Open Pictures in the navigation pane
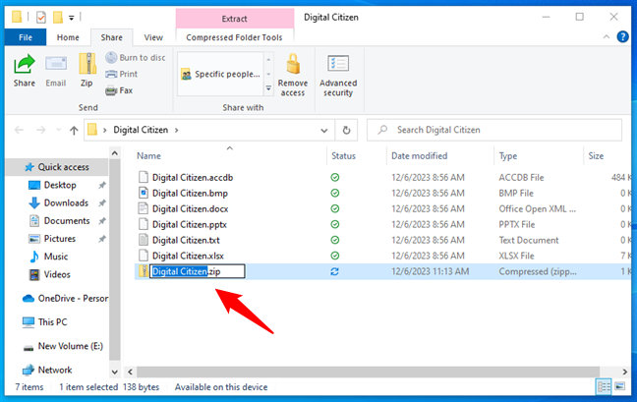637x402 pixels. click(x=59, y=239)
